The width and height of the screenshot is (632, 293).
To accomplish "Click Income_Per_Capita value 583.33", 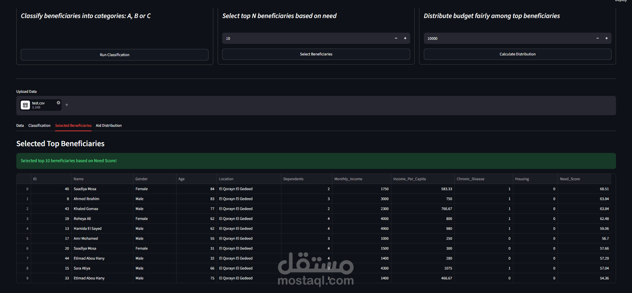I will (x=423, y=189).
